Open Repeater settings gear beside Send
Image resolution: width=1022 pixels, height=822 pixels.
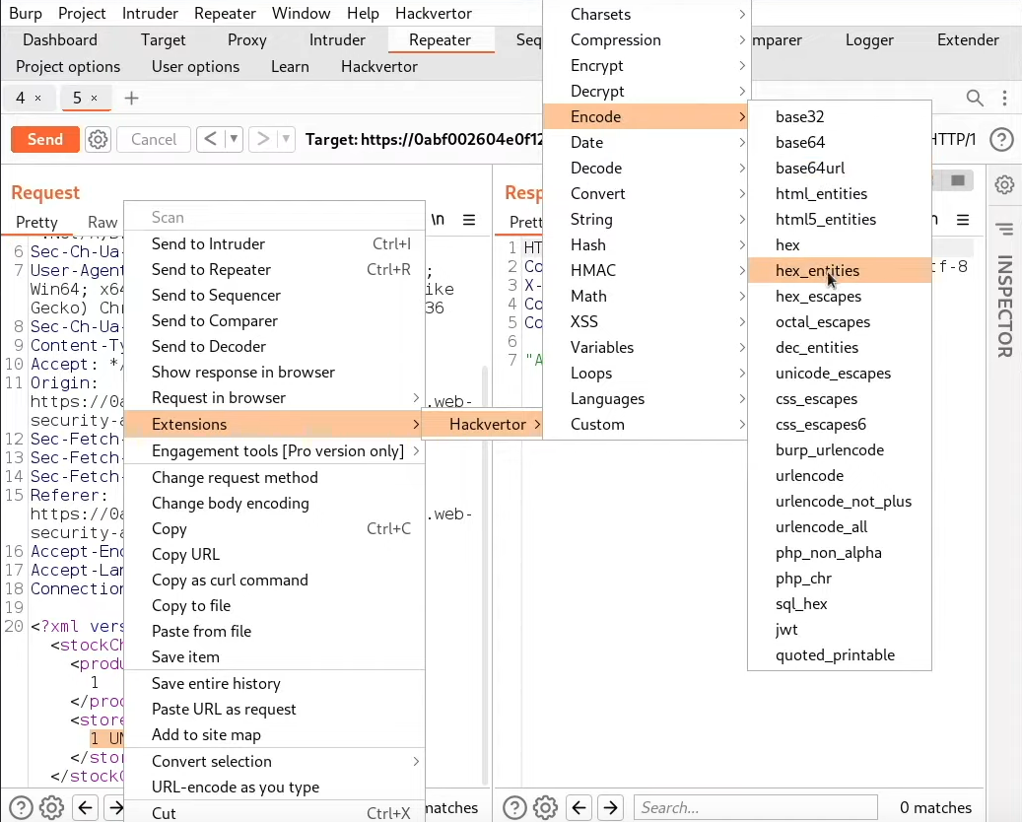tap(98, 140)
